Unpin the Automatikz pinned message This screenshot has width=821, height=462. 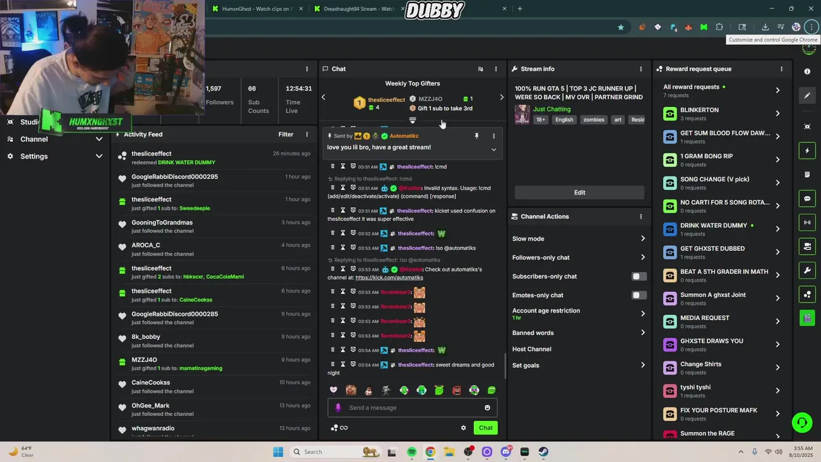pyautogui.click(x=477, y=136)
